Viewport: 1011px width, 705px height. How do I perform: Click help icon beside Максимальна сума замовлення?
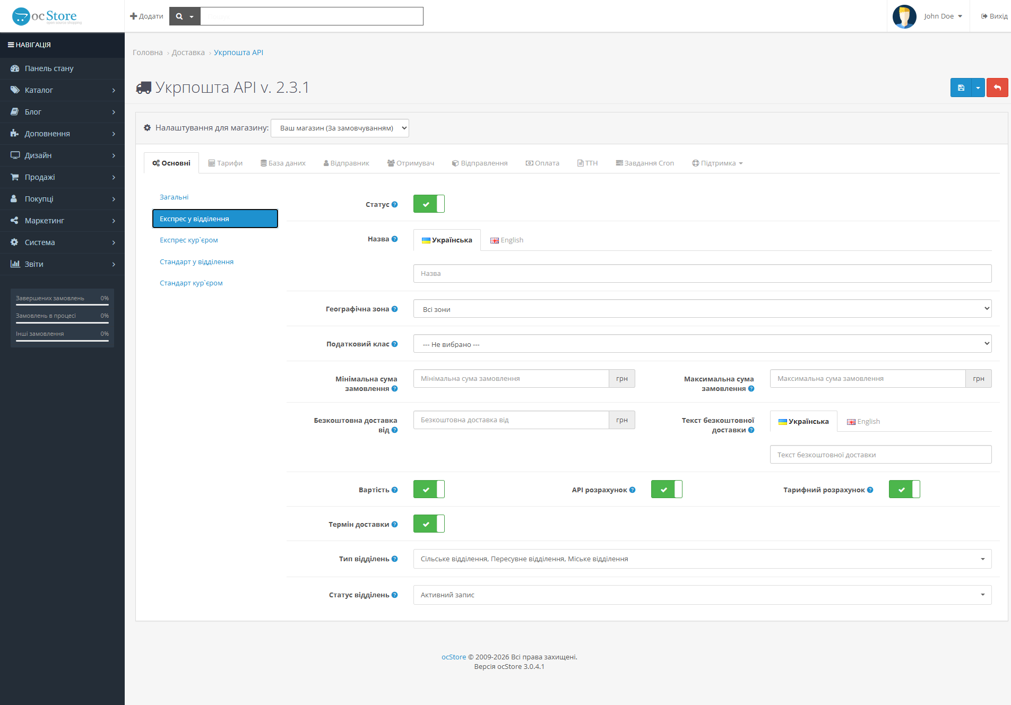751,388
